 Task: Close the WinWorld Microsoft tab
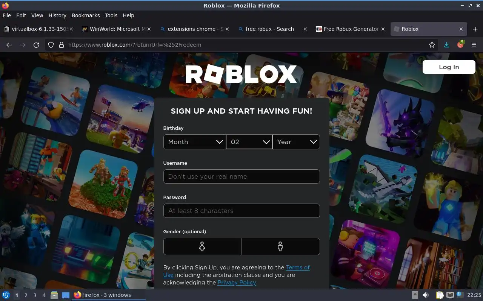[x=149, y=29]
